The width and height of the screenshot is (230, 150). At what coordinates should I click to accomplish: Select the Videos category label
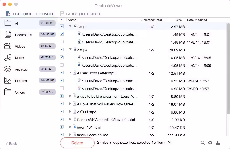[20, 46]
